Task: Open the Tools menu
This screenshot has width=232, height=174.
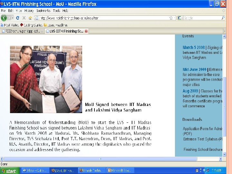Action: 56,11
